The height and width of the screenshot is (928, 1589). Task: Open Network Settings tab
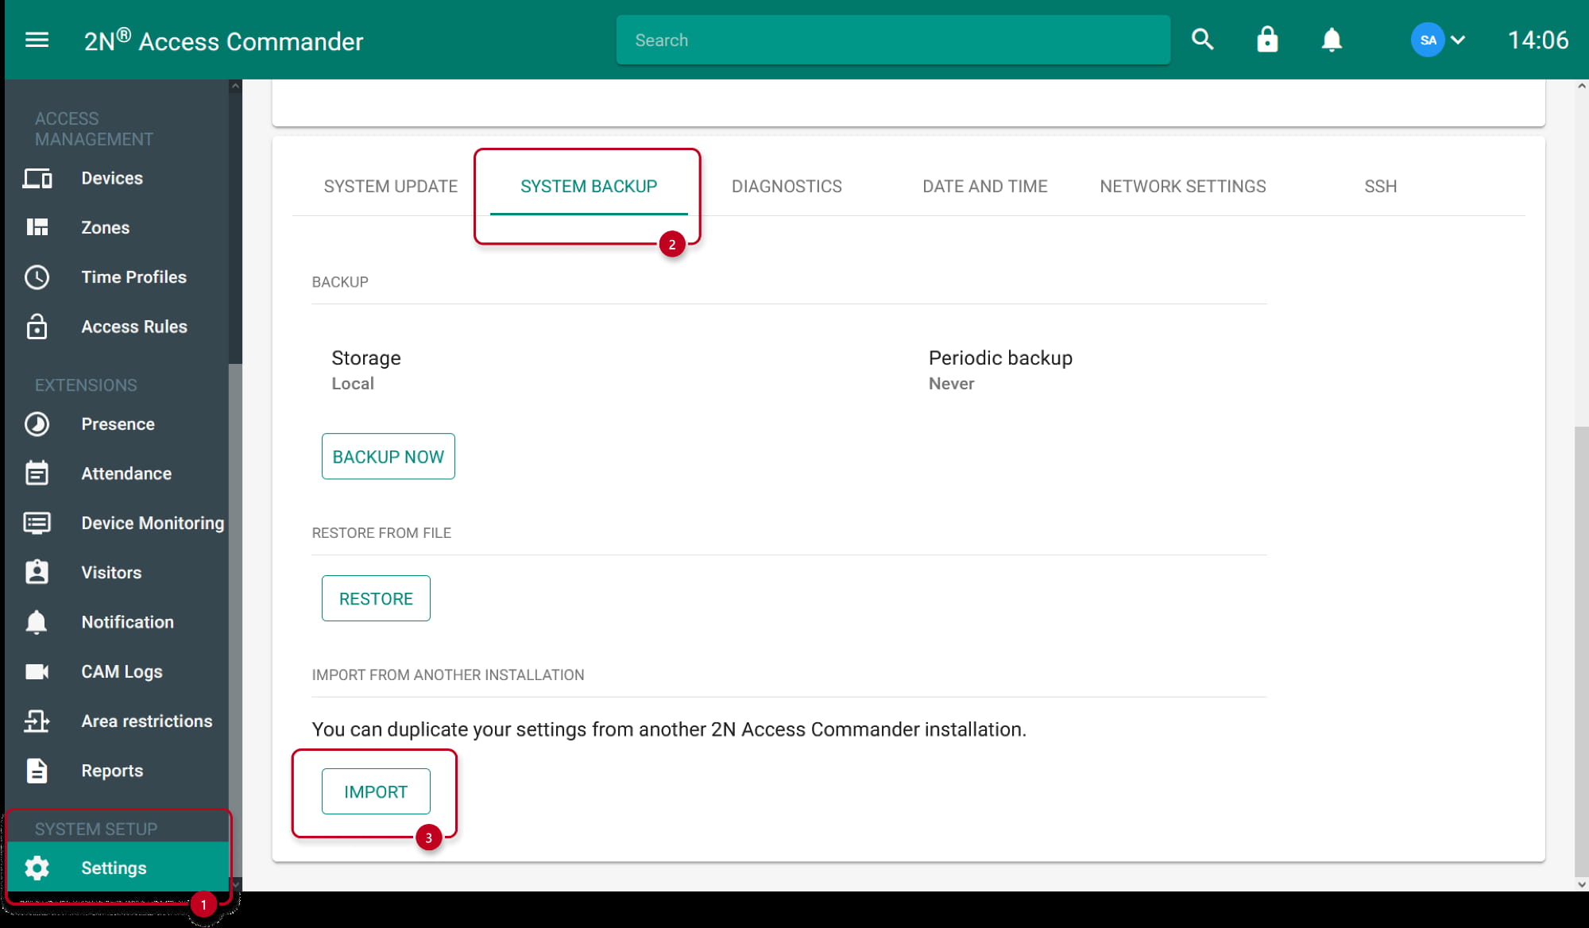1182,186
